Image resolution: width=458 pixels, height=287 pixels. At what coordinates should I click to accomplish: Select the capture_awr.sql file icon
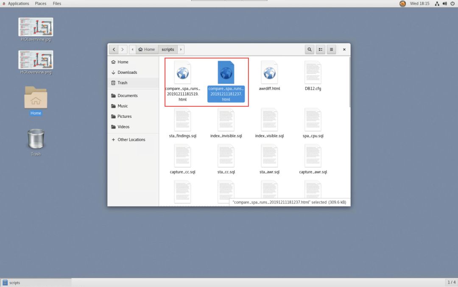[x=313, y=156]
